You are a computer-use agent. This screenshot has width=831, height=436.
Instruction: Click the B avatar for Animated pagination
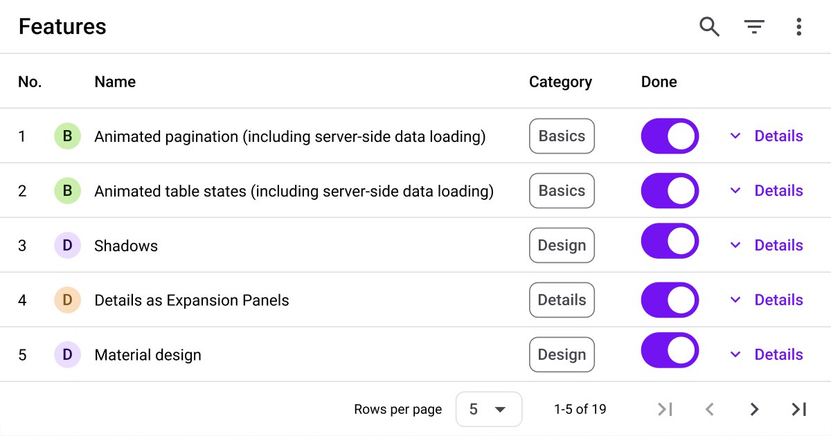(x=68, y=136)
